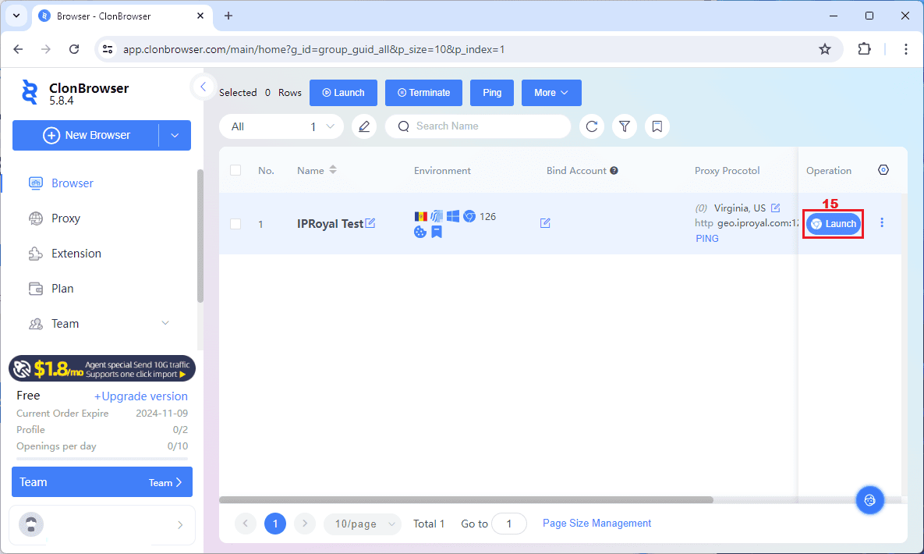The height and width of the screenshot is (554, 924).
Task: Open the filter options funnel icon
Action: (624, 126)
